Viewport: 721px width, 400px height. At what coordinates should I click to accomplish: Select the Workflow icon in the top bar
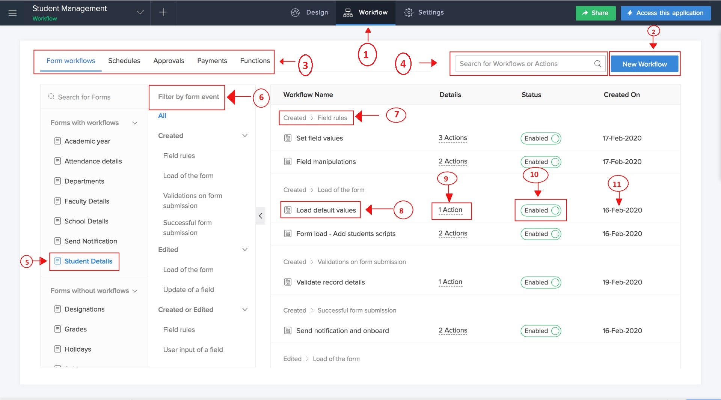coord(348,12)
